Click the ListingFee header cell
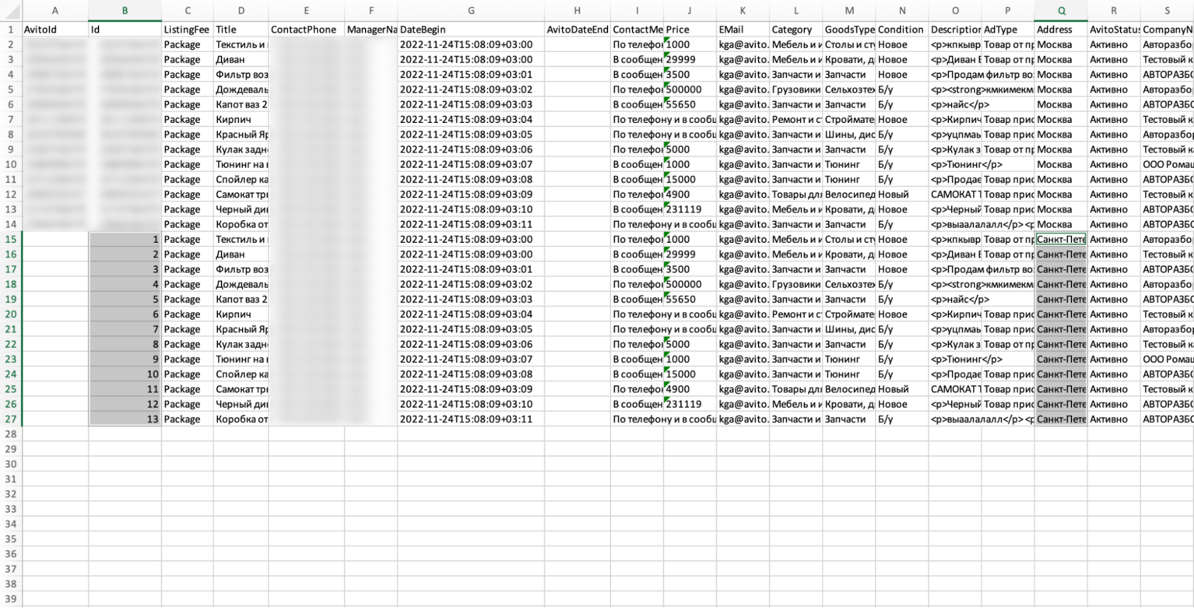The width and height of the screenshot is (1194, 608). tap(187, 29)
